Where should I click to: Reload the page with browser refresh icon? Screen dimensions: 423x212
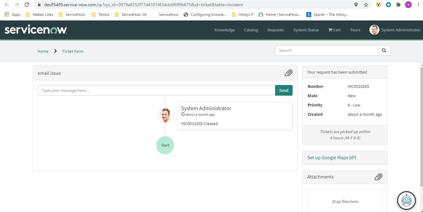(27, 5)
